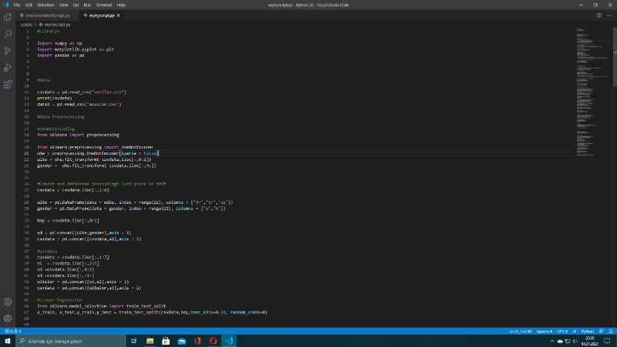Click the code minimap overview
The image size is (617, 347).
point(592,93)
